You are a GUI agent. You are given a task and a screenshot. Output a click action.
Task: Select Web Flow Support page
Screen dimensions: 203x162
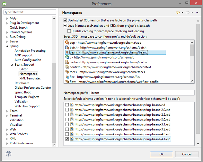(x=27, y=106)
